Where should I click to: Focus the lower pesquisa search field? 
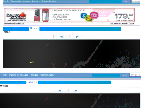[x=136, y=75]
